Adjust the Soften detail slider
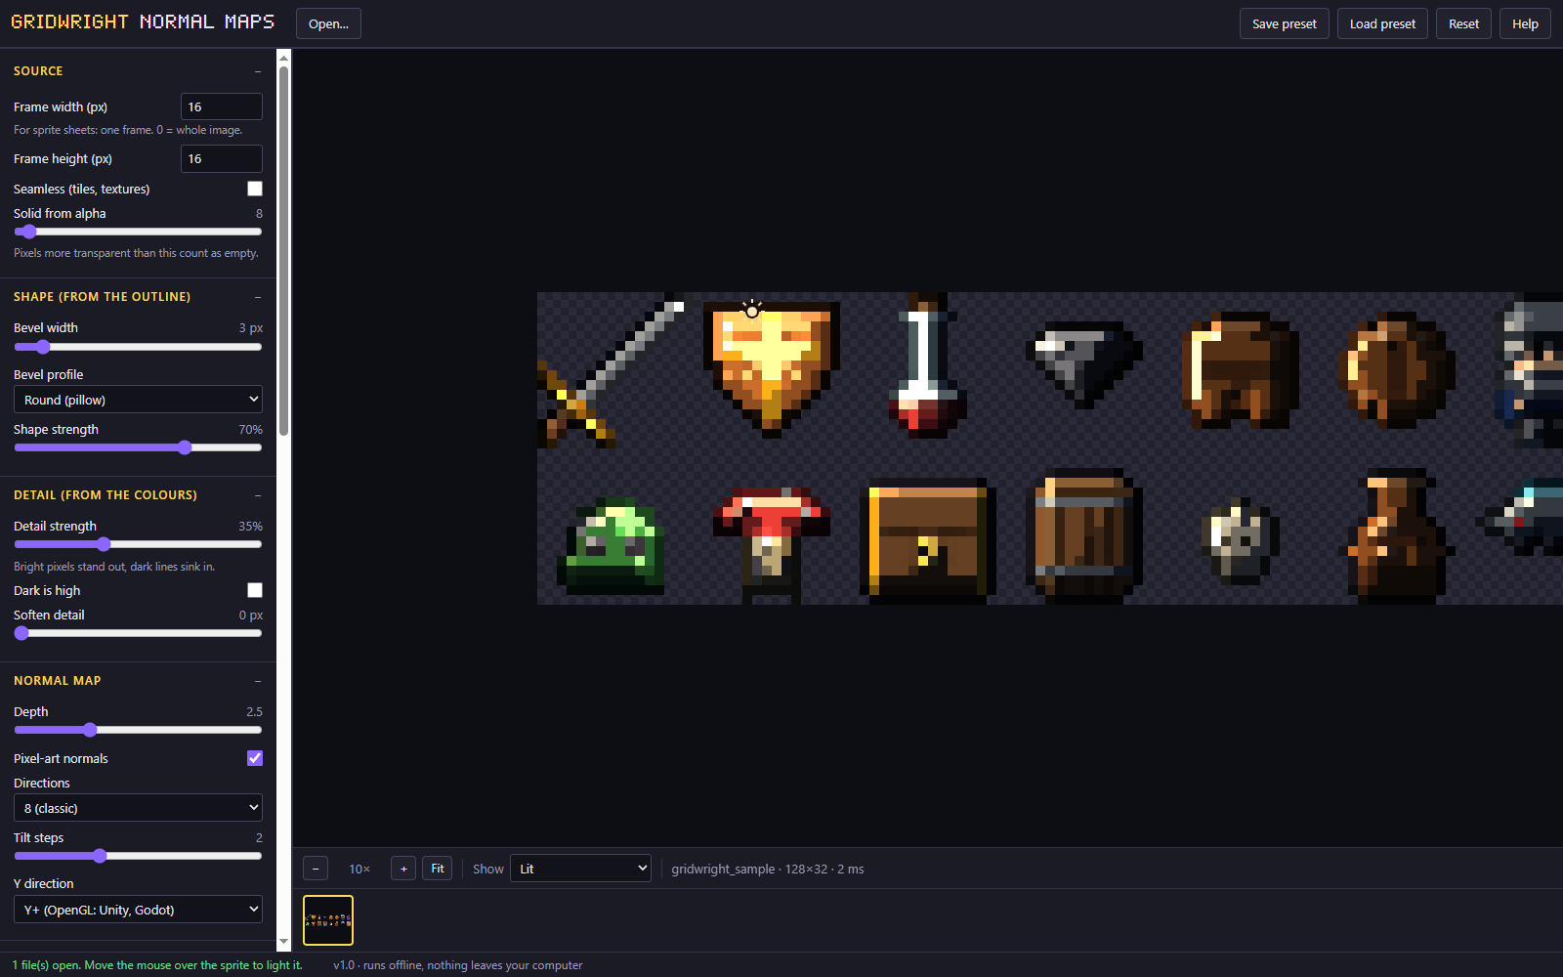Viewport: 1563px width, 977px height. 138,633
